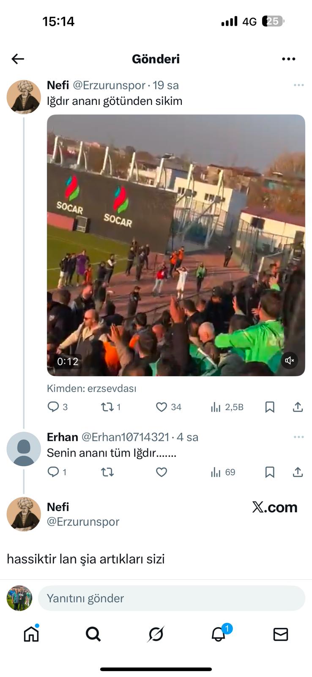Like Erhan's reply
This screenshot has width=312, height=677.
[x=161, y=472]
